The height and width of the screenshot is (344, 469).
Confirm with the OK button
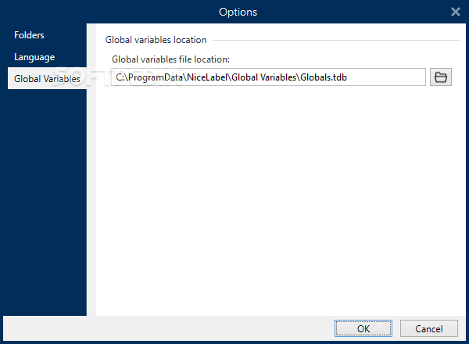363,328
